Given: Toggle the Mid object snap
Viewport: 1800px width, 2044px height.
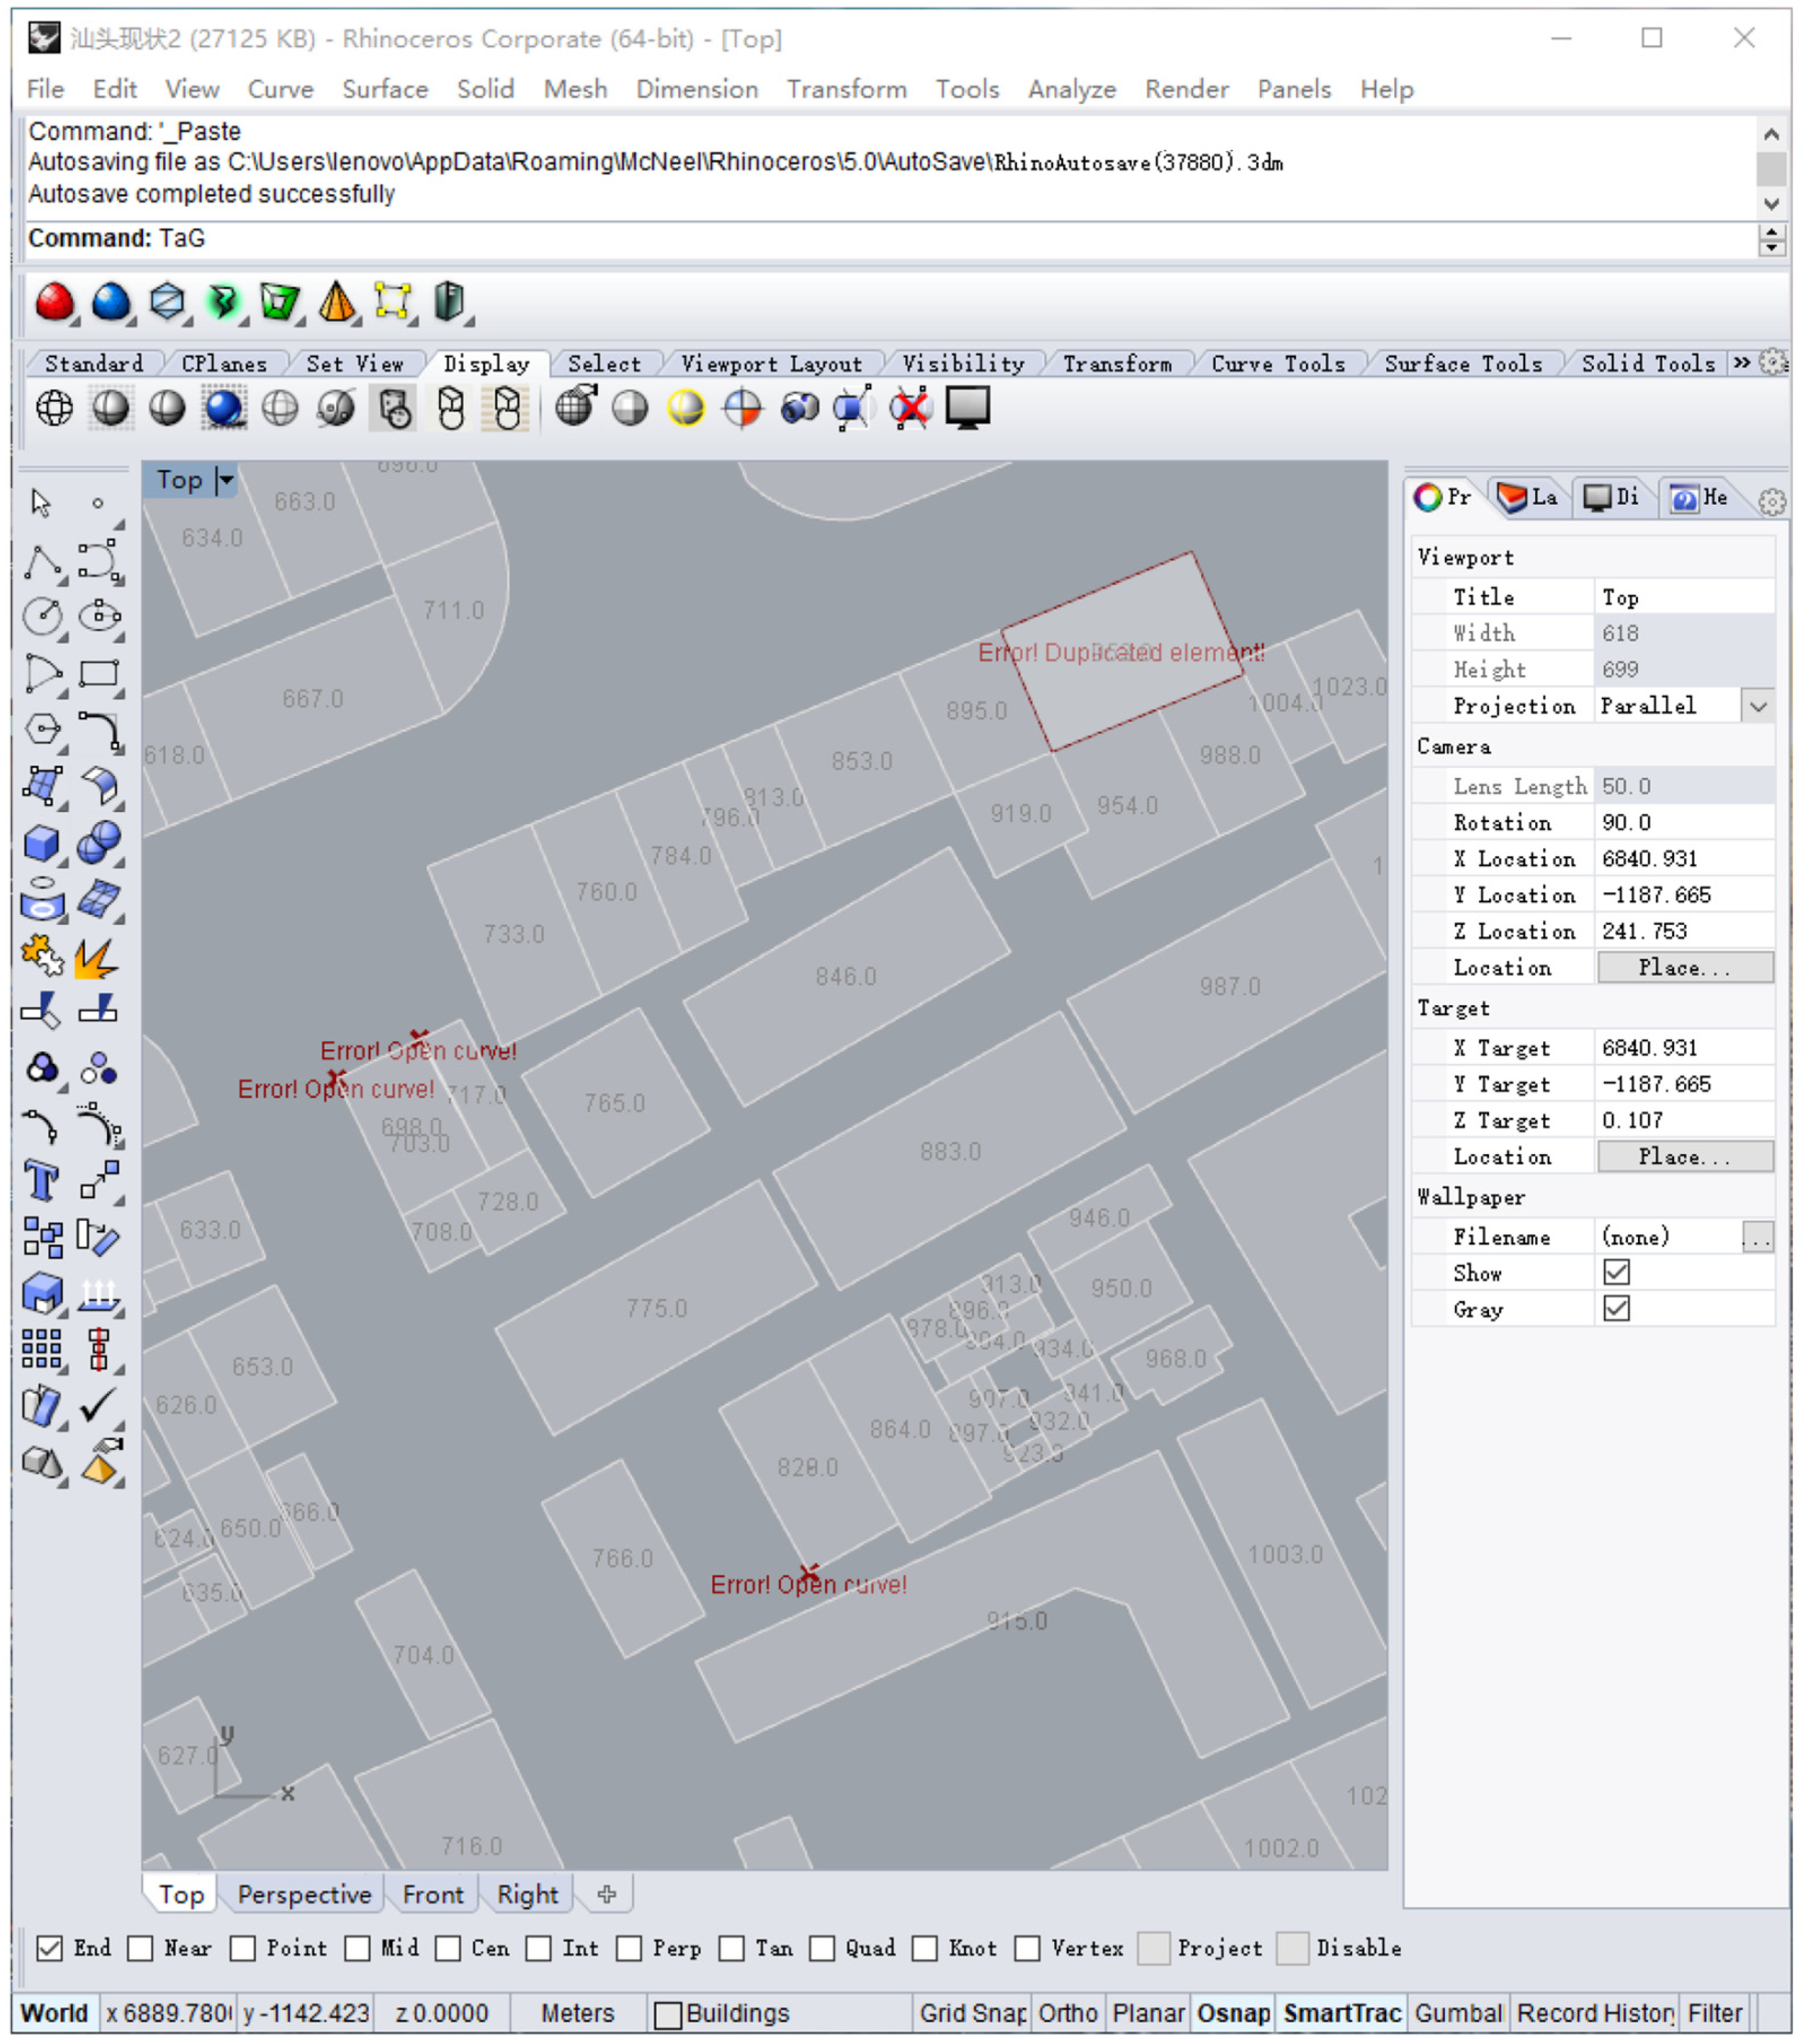Looking at the screenshot, I should click(358, 1947).
